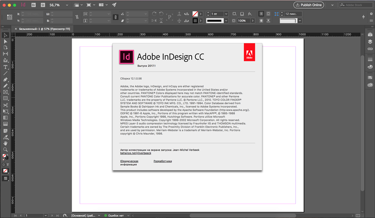The height and width of the screenshot is (218, 375).
Task: Select the Gradient Swatch tool
Action: tap(5, 117)
